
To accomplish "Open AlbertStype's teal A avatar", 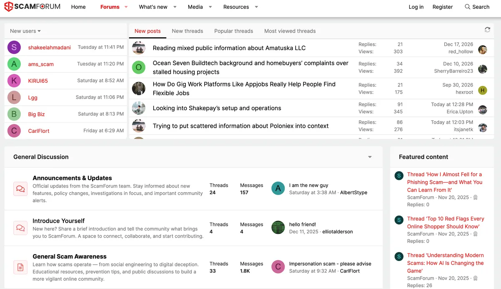I will click(278, 189).
